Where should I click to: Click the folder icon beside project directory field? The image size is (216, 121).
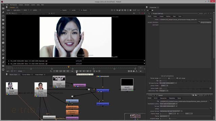pos(199,22)
